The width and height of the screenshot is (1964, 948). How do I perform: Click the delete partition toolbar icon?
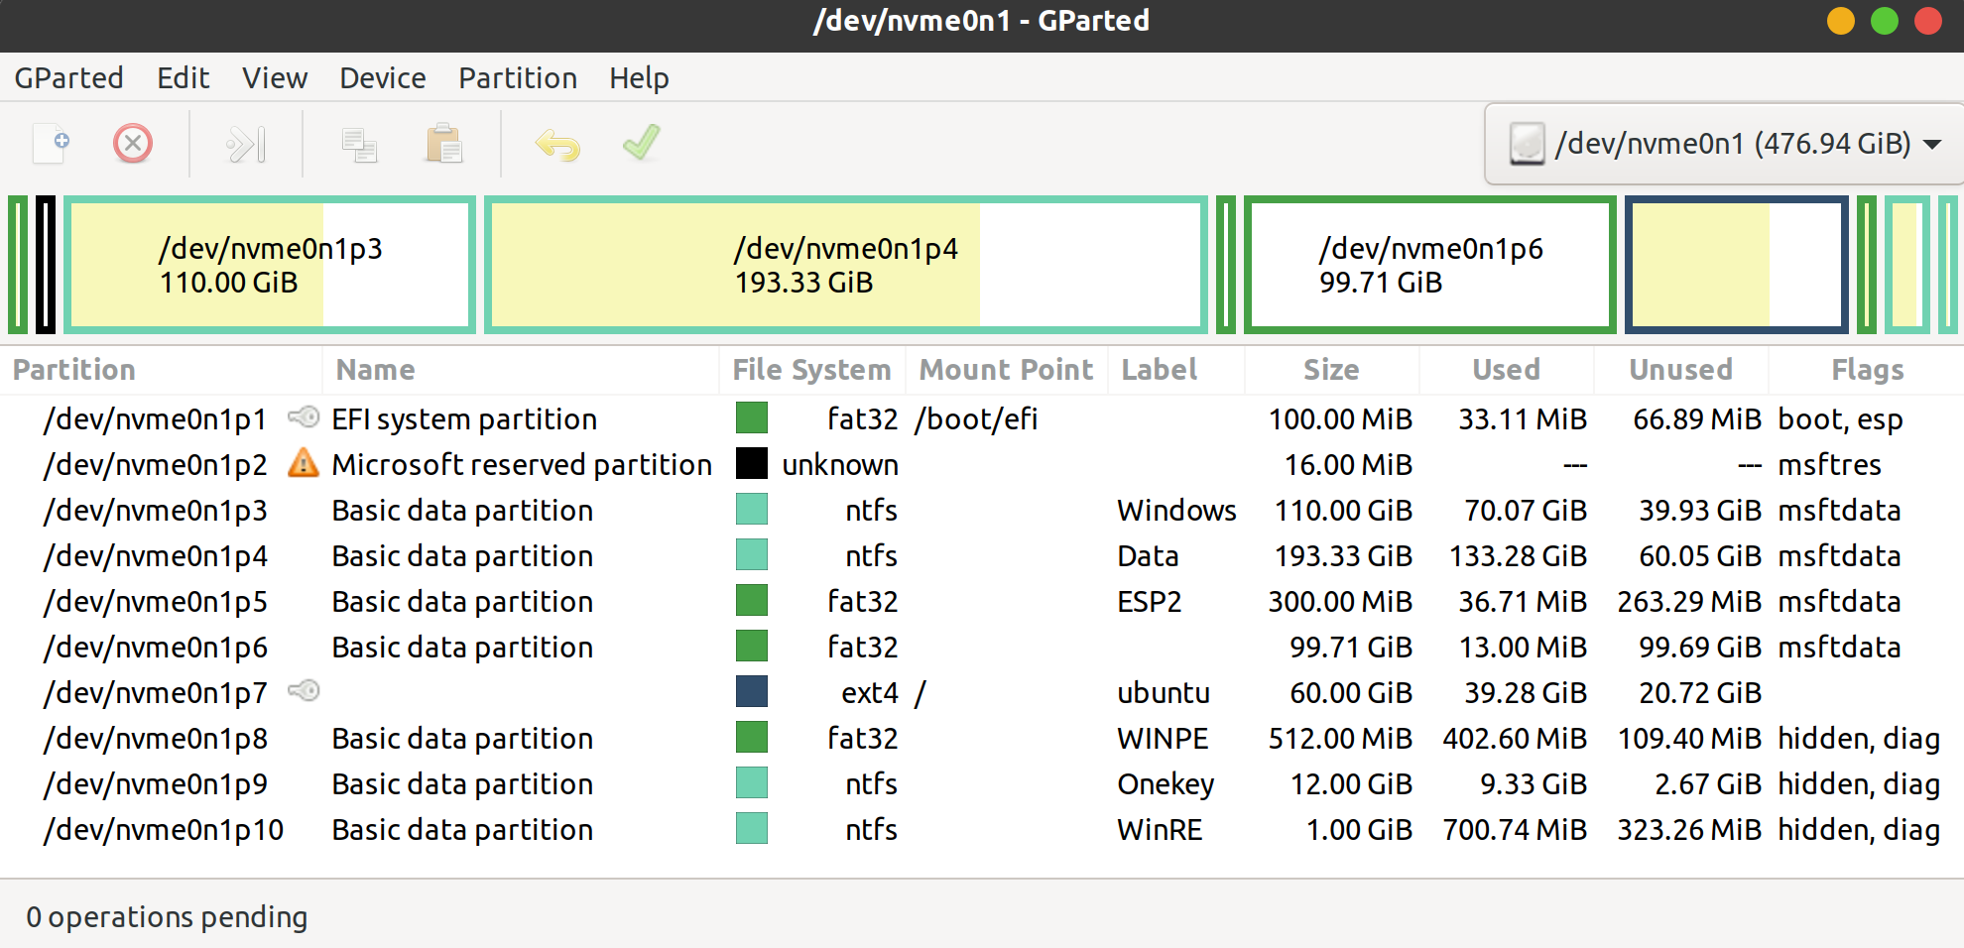(x=133, y=144)
